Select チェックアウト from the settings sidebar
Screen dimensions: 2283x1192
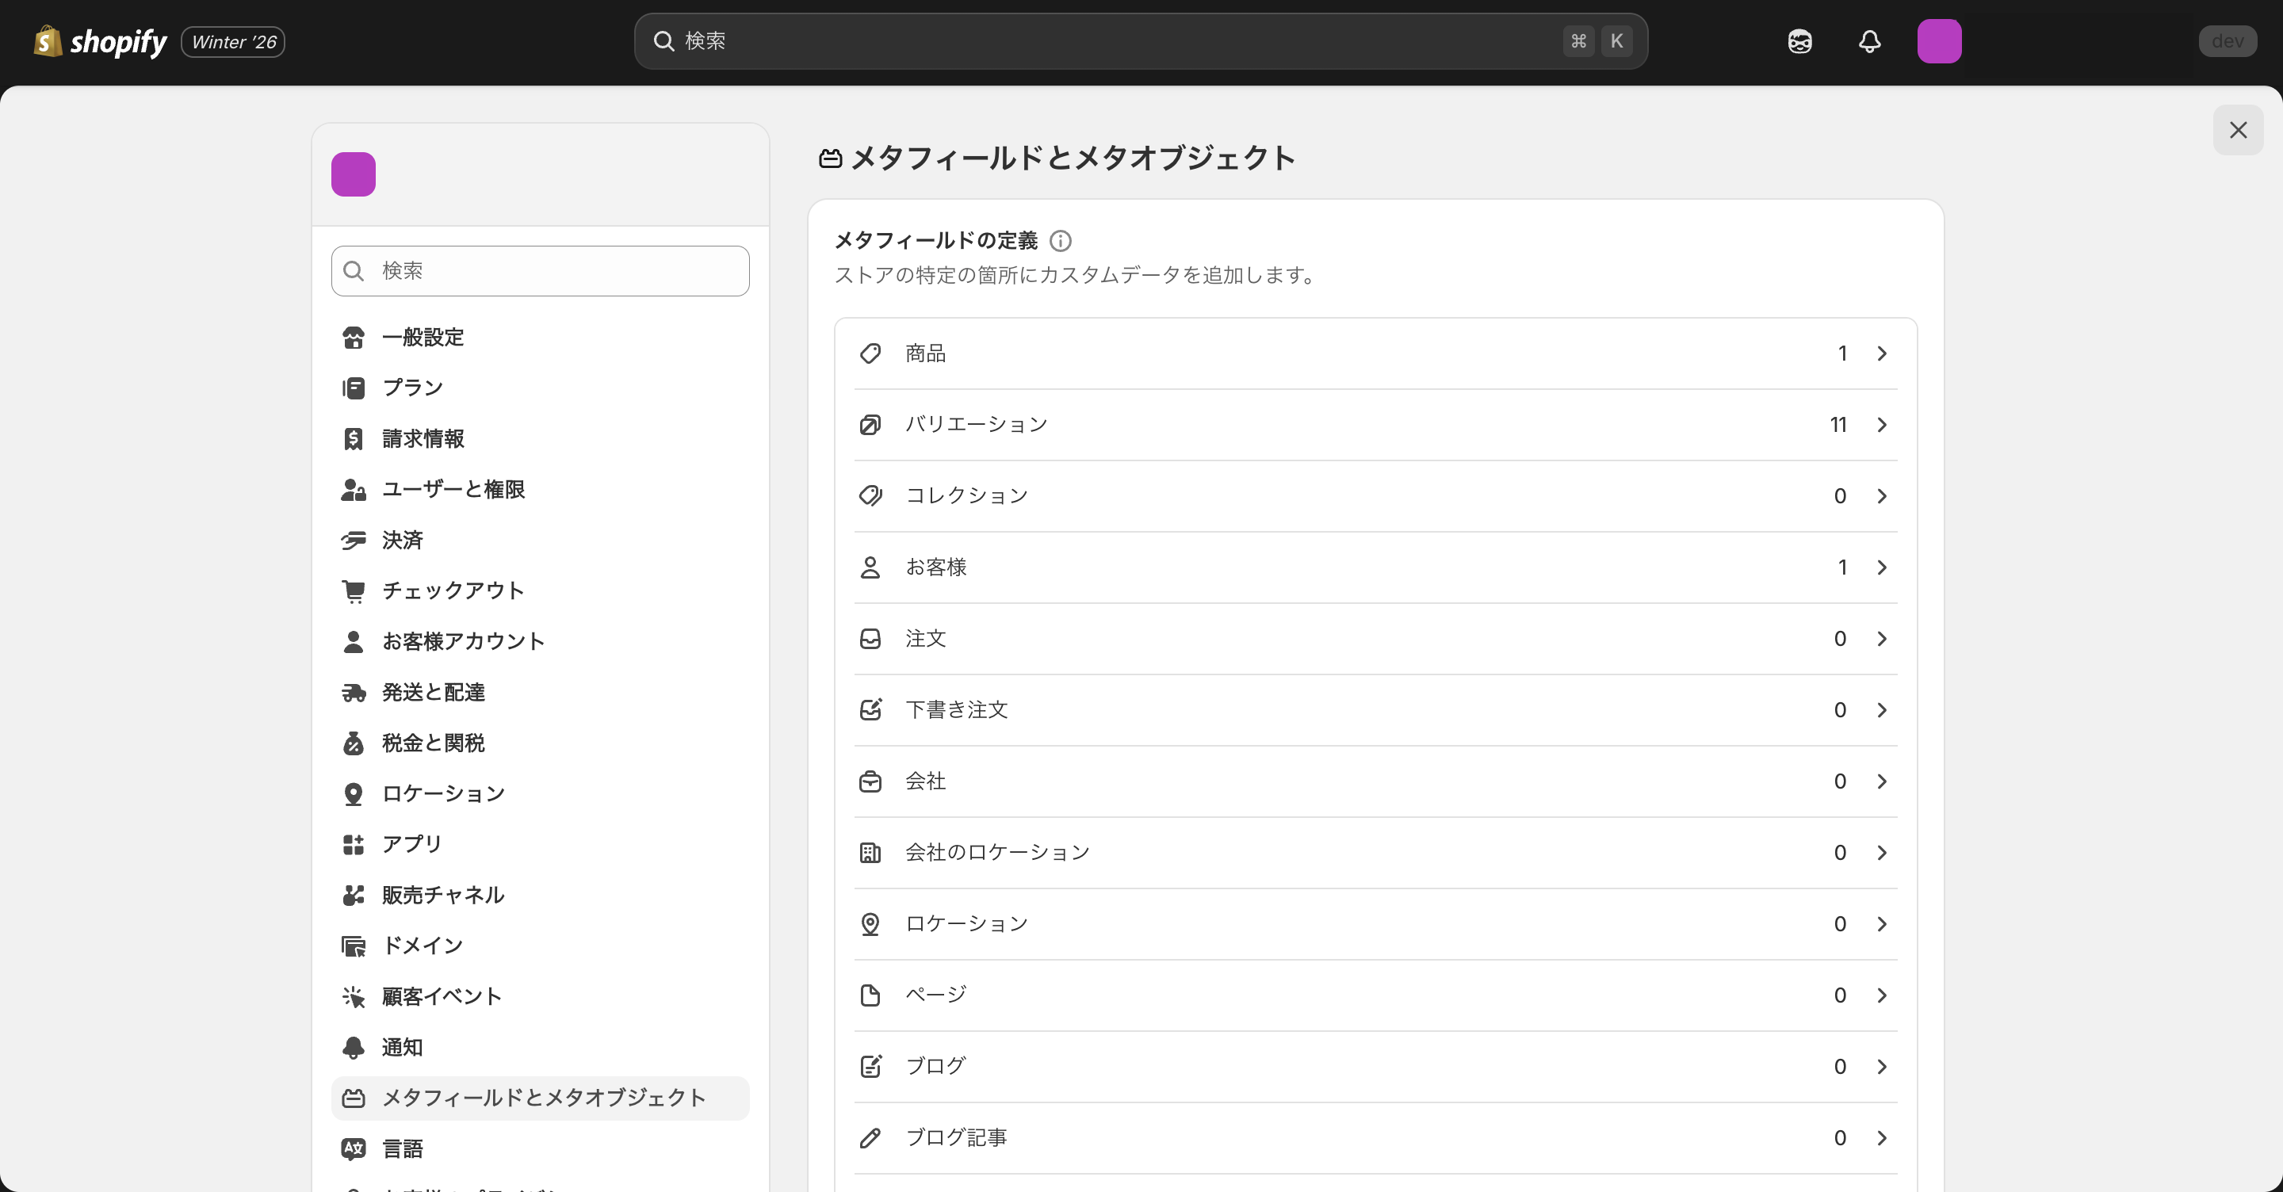click(453, 590)
